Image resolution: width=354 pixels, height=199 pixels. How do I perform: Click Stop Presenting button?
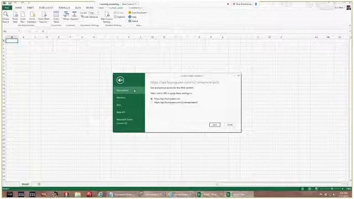pos(242,4)
